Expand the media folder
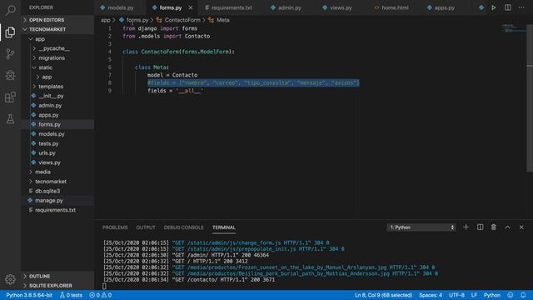 pos(57,172)
